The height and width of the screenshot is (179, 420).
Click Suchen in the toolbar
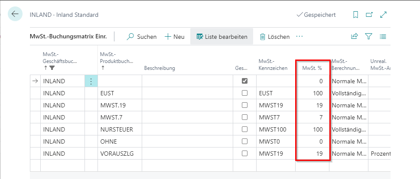(x=142, y=37)
